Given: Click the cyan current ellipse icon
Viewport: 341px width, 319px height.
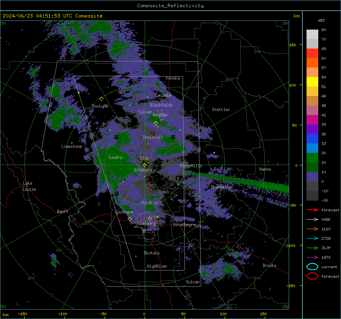Looking at the screenshot, I should [312, 267].
